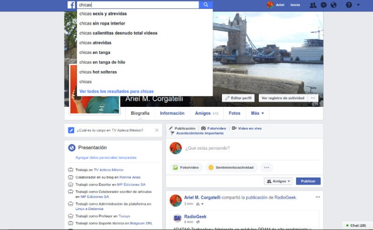Click the presentation globe icon
The image size is (373, 230).
(72, 147)
